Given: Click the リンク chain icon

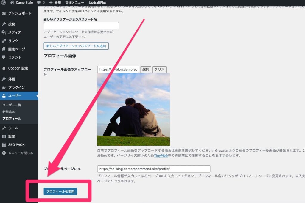Looking at the screenshot, I should [x=4, y=41].
